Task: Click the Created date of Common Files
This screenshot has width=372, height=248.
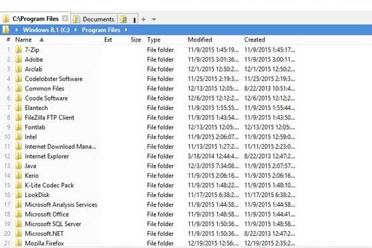Action: coord(269,88)
